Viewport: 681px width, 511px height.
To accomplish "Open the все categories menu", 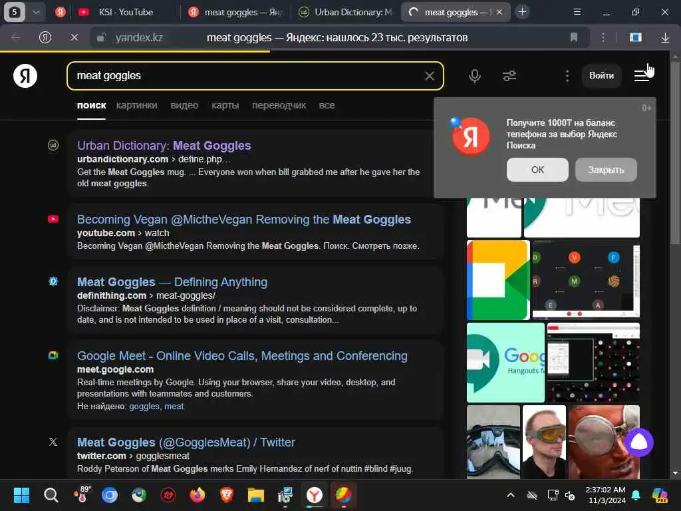I will click(327, 105).
